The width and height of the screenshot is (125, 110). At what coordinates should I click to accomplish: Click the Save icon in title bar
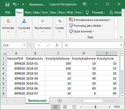pyautogui.click(x=7, y=4)
